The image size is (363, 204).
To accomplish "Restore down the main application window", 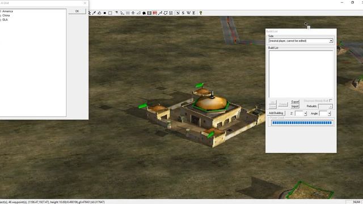I will [352, 2].
